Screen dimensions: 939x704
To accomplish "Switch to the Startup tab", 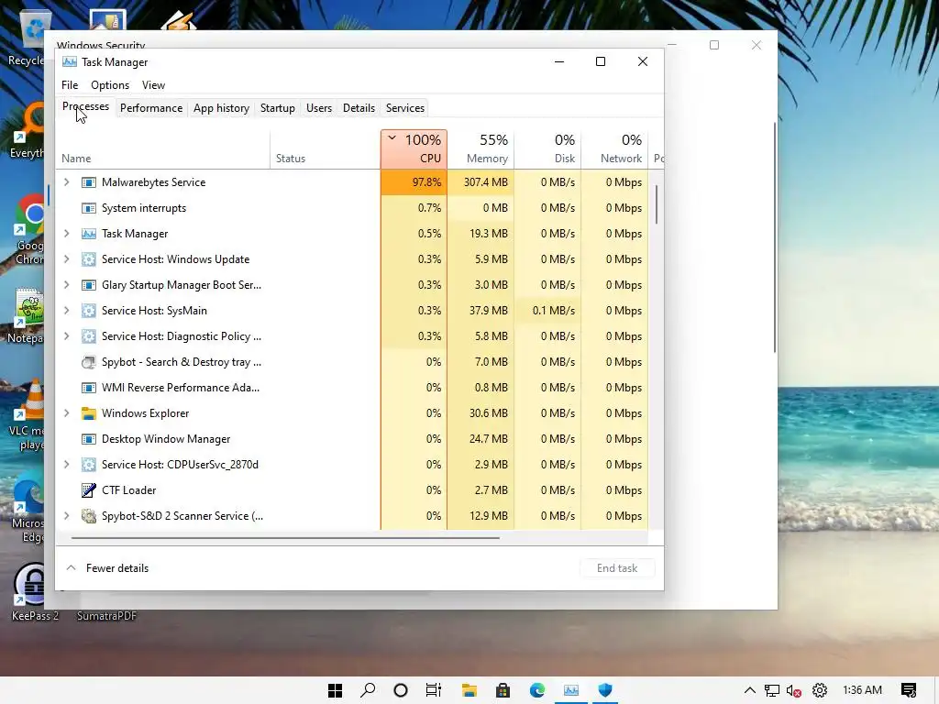I will (x=277, y=108).
